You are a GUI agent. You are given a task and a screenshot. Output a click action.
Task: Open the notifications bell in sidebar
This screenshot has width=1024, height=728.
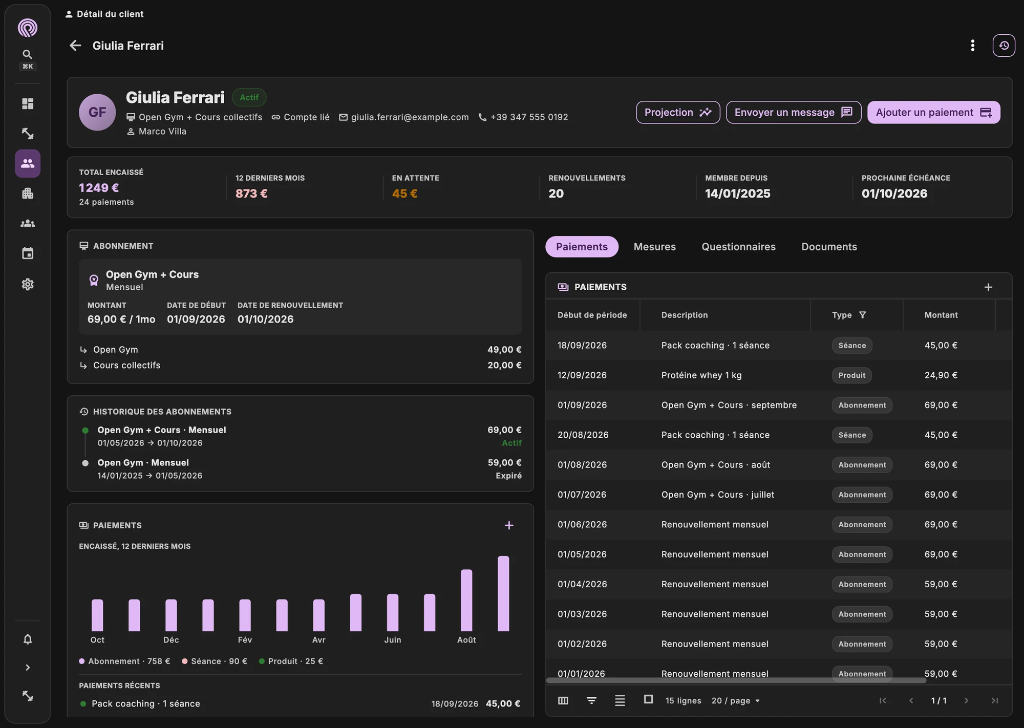point(28,639)
